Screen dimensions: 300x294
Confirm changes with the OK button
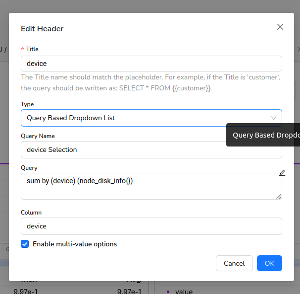(x=269, y=263)
